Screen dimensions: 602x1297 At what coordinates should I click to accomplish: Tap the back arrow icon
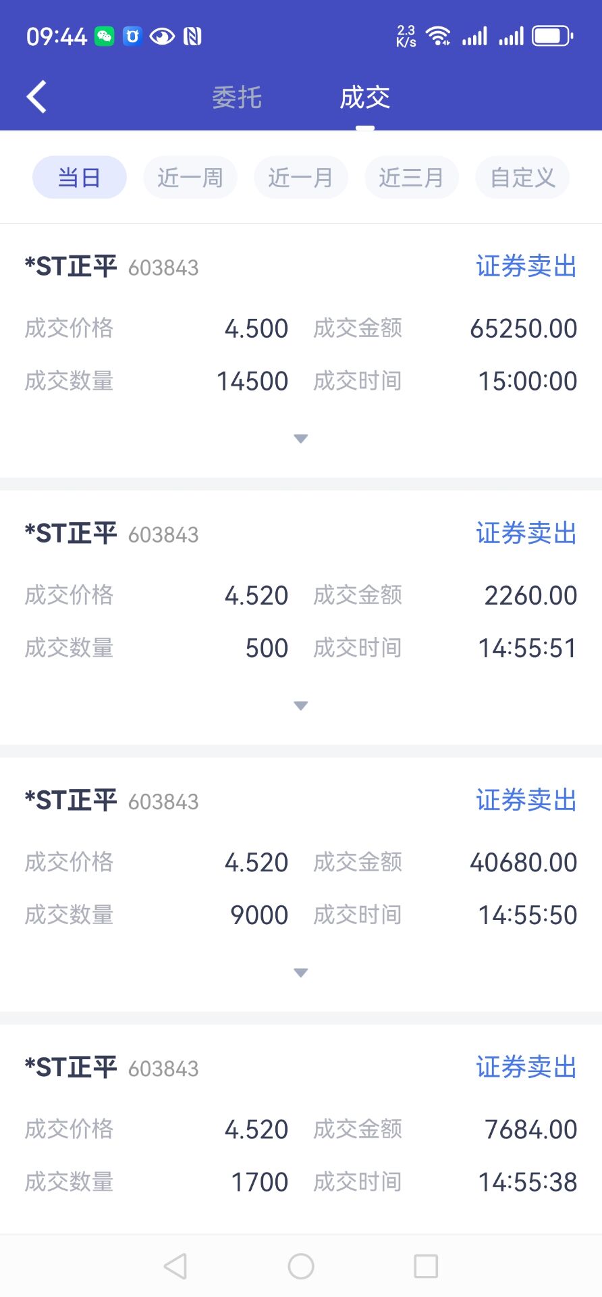(x=37, y=97)
